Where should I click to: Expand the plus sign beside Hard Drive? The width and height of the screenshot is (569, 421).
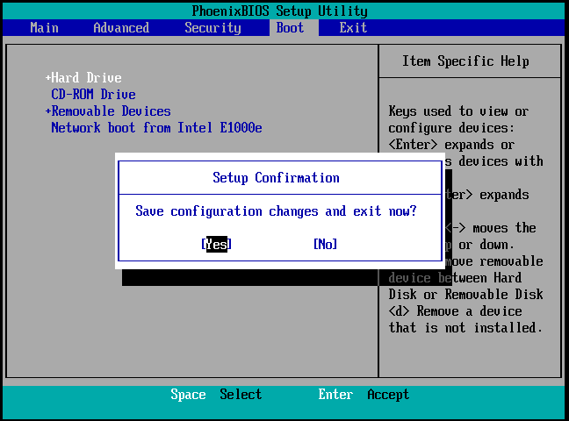click(x=48, y=78)
